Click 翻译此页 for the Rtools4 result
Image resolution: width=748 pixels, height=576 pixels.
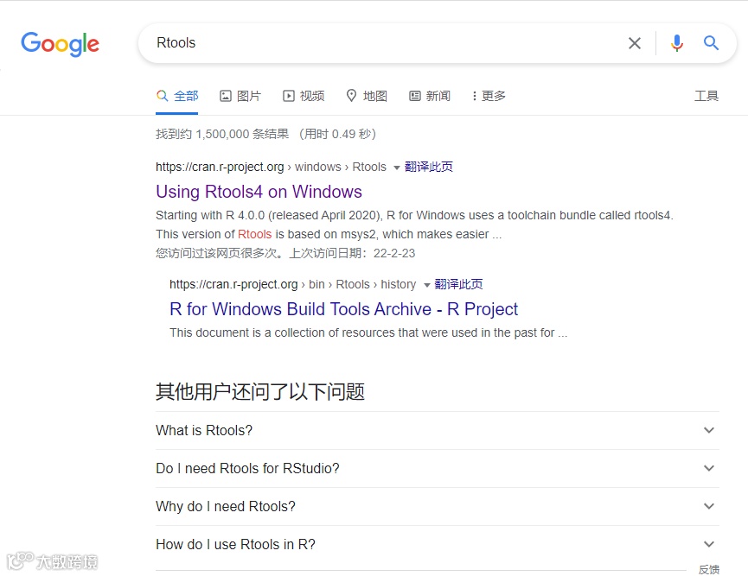click(x=428, y=167)
